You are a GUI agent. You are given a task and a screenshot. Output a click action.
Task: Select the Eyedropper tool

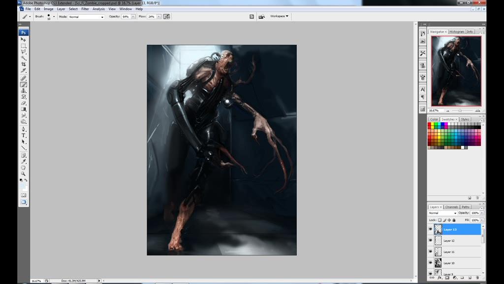coord(23,162)
